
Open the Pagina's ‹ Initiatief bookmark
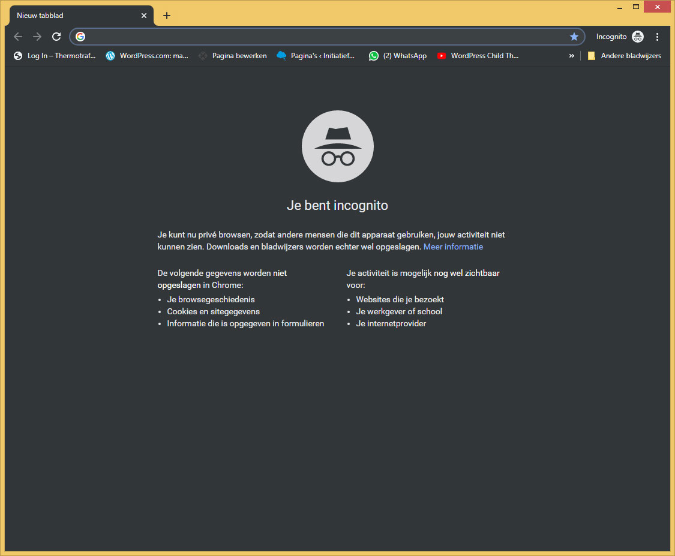[x=316, y=56]
